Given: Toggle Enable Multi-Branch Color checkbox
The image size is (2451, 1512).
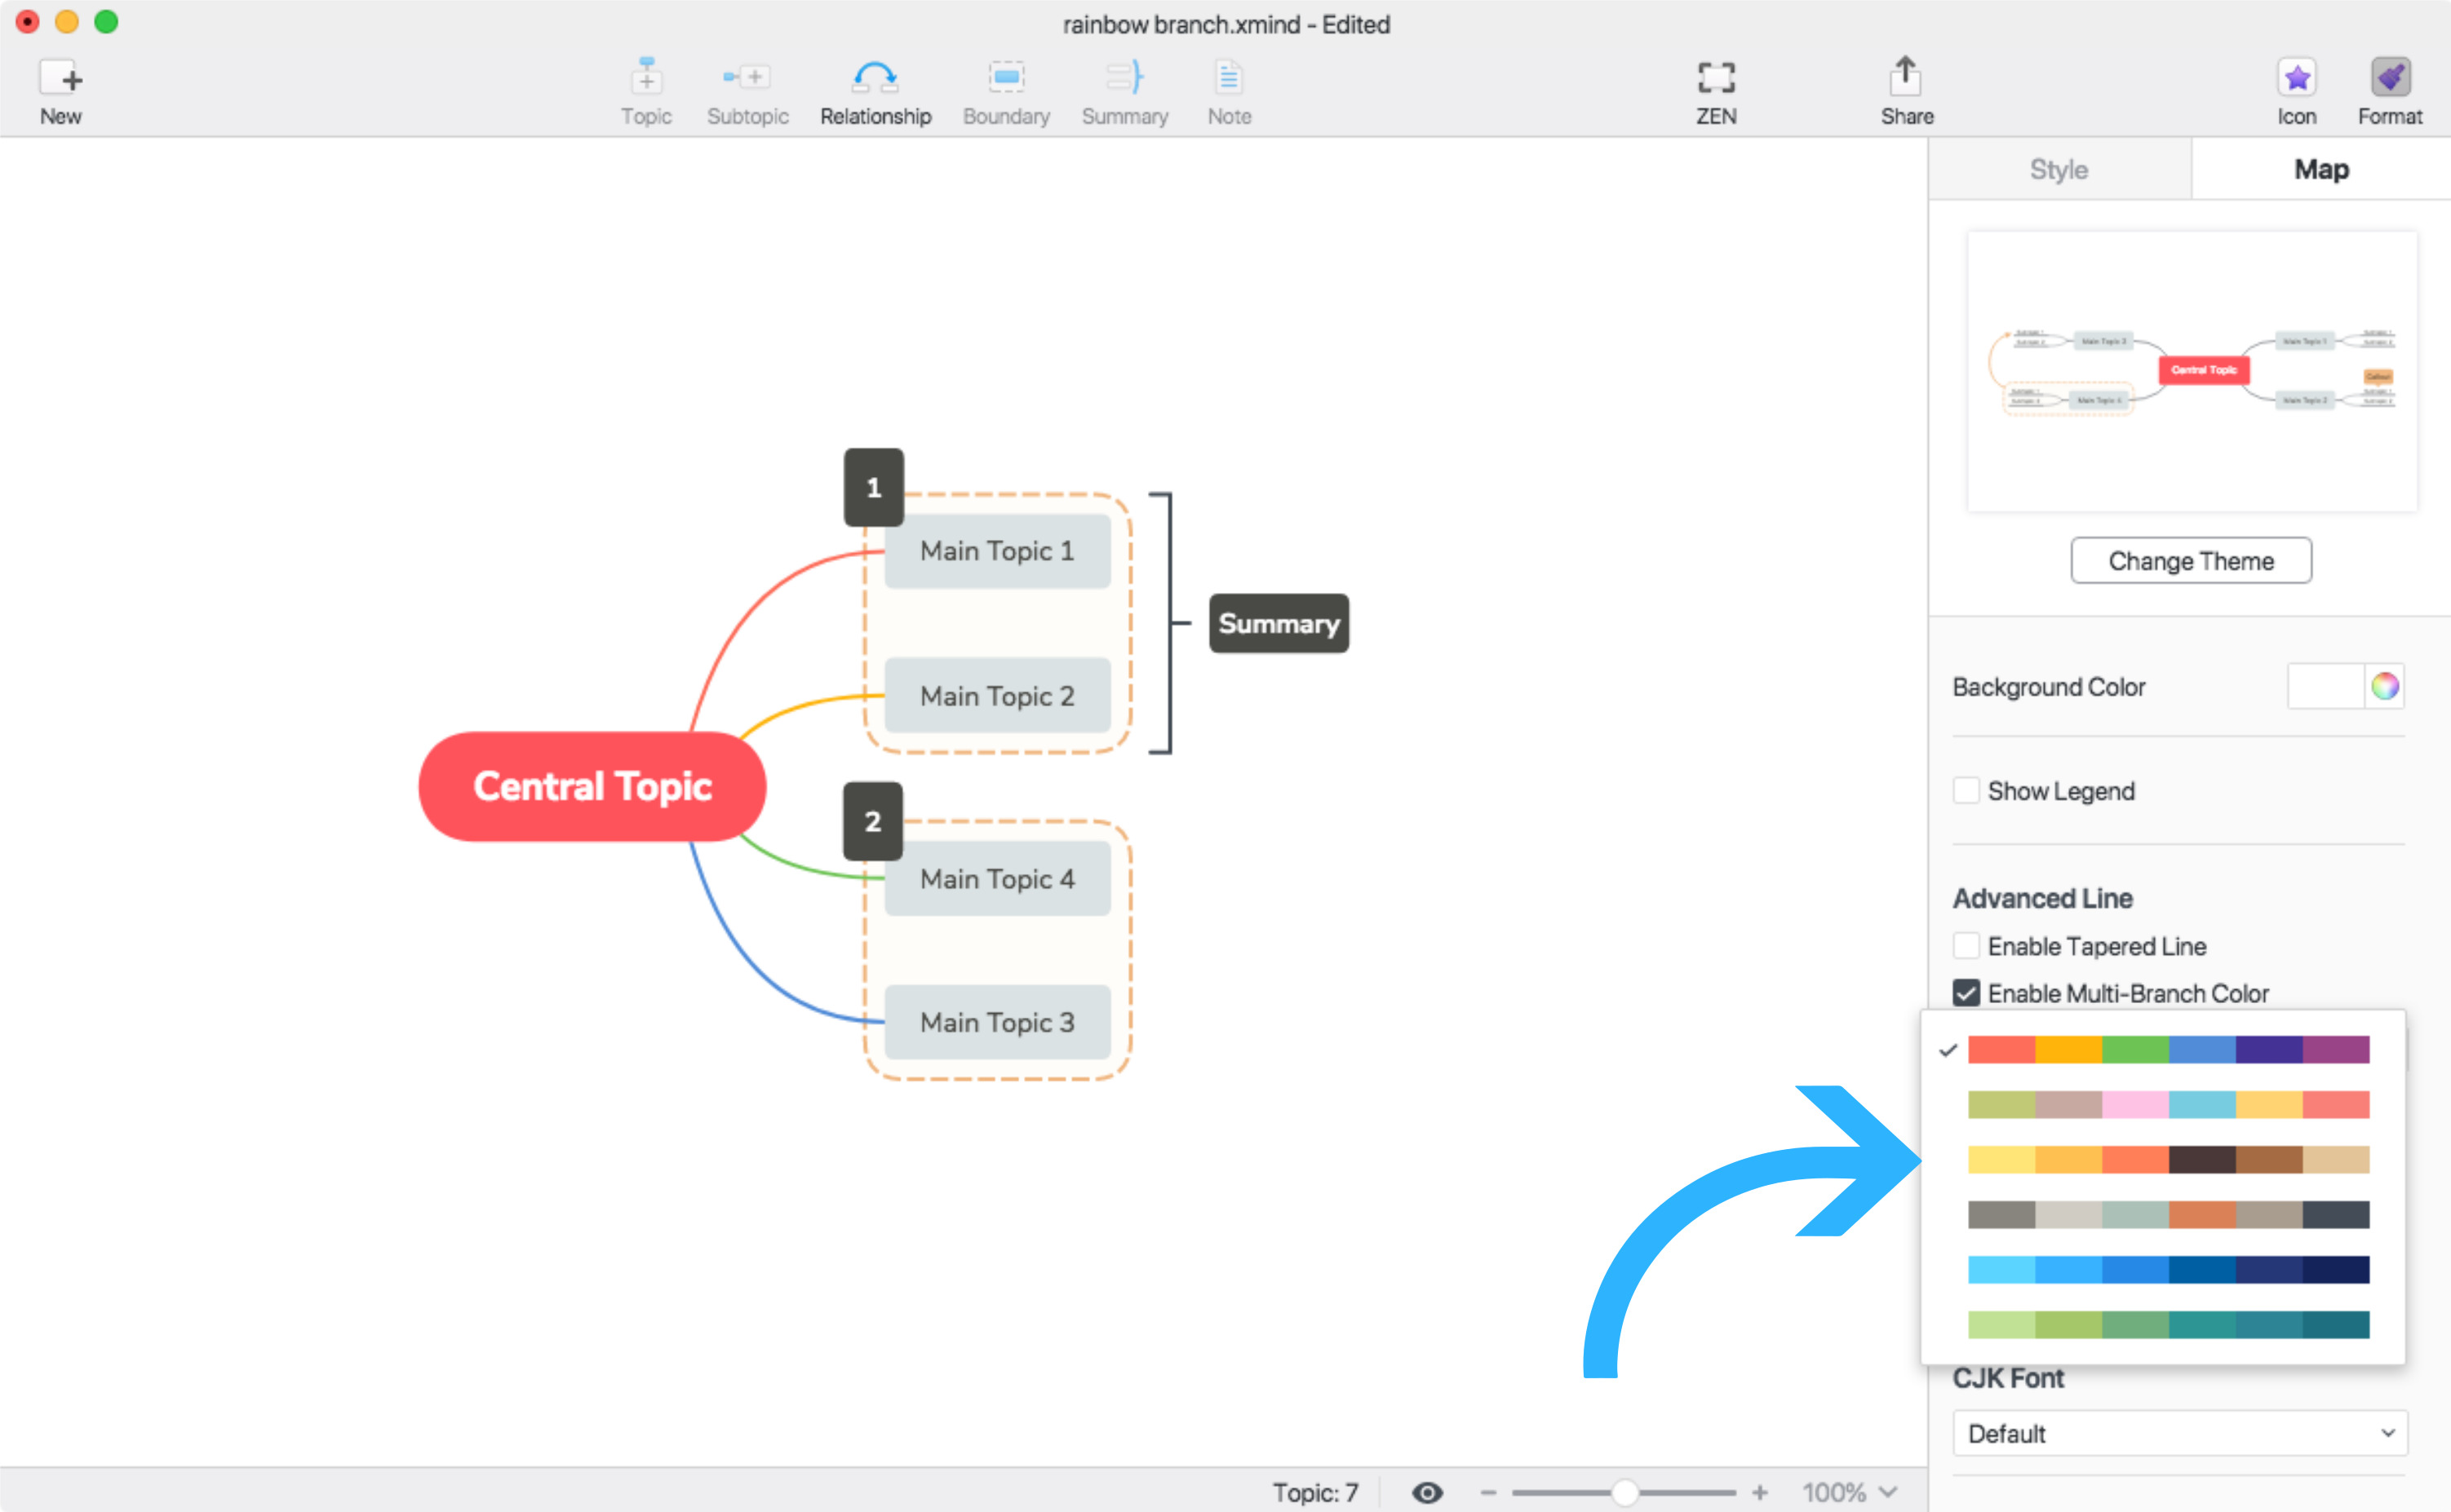Looking at the screenshot, I should [1964, 991].
